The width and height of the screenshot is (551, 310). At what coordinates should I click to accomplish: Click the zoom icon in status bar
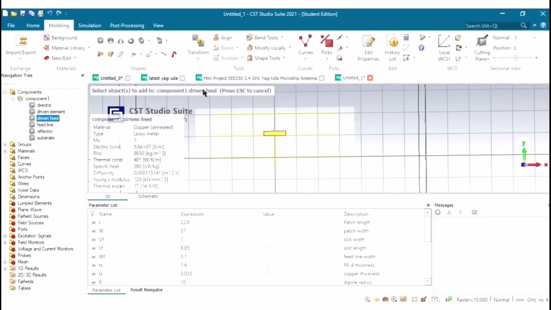coord(367,300)
